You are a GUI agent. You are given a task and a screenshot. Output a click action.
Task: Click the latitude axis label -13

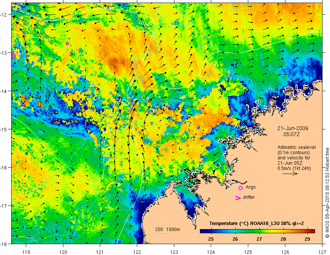point(4,53)
